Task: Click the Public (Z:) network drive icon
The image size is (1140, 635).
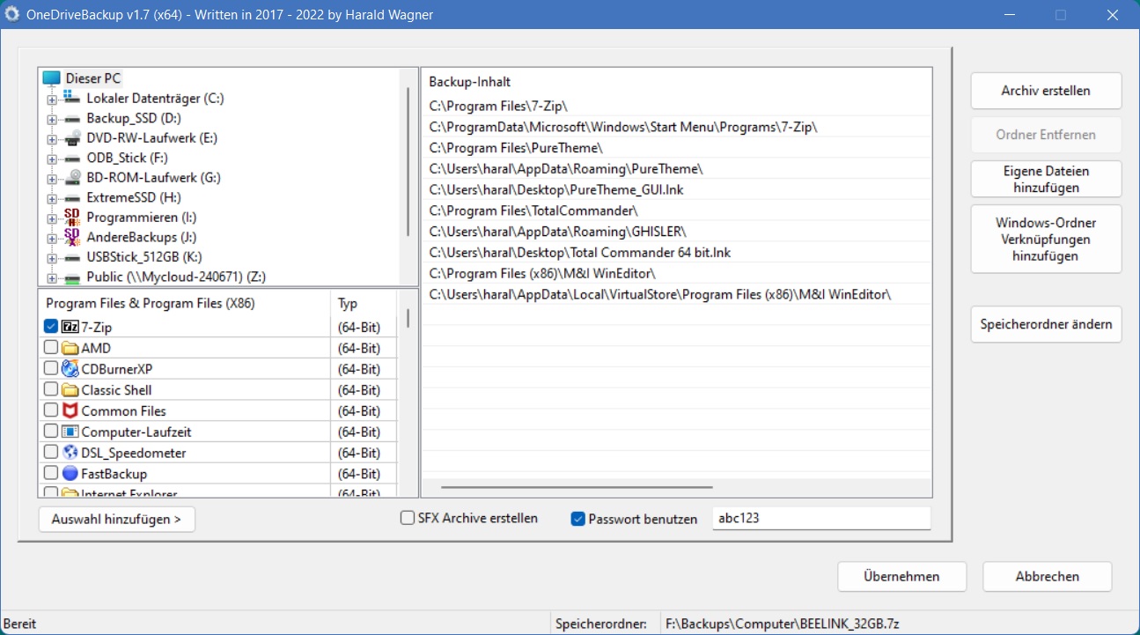Action: [x=73, y=277]
